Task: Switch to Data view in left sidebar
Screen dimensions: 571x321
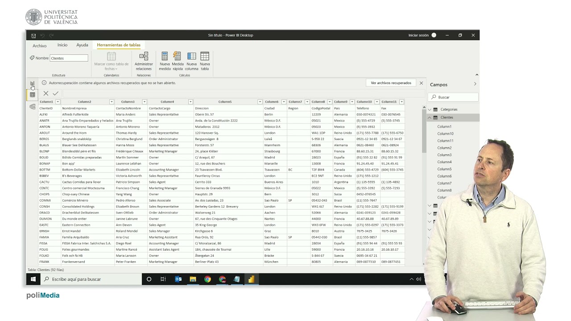Action: [x=33, y=95]
